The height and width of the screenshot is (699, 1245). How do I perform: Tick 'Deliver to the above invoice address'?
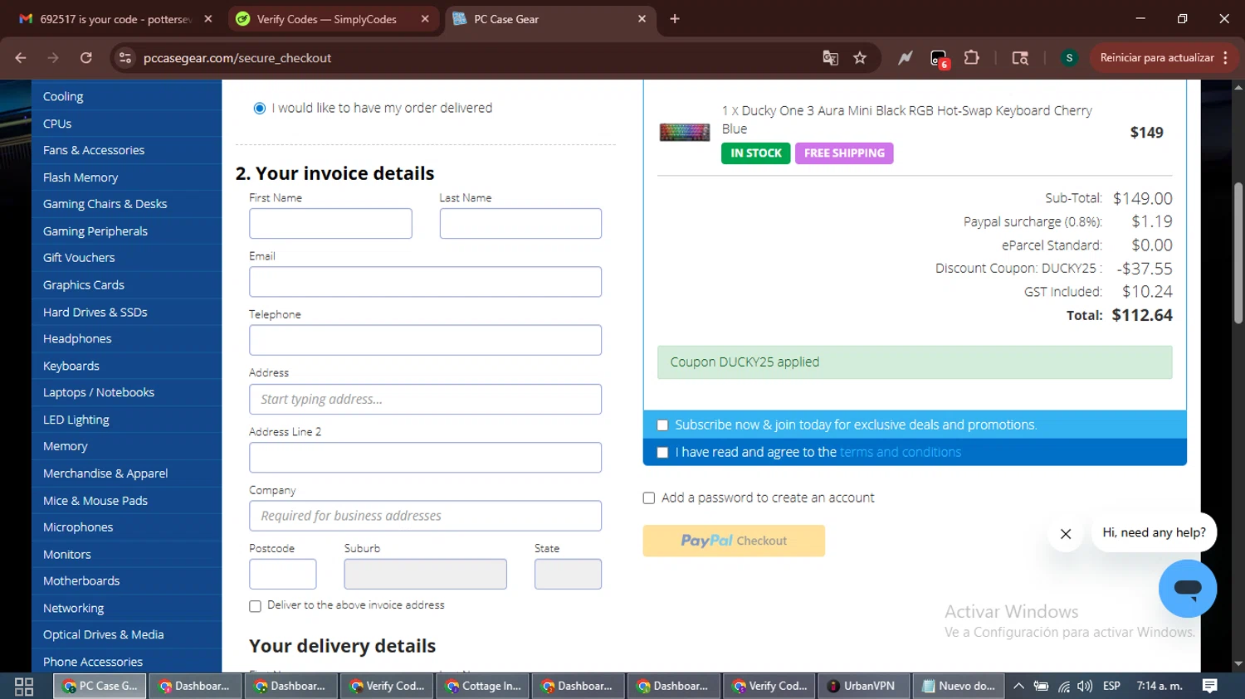click(x=256, y=606)
